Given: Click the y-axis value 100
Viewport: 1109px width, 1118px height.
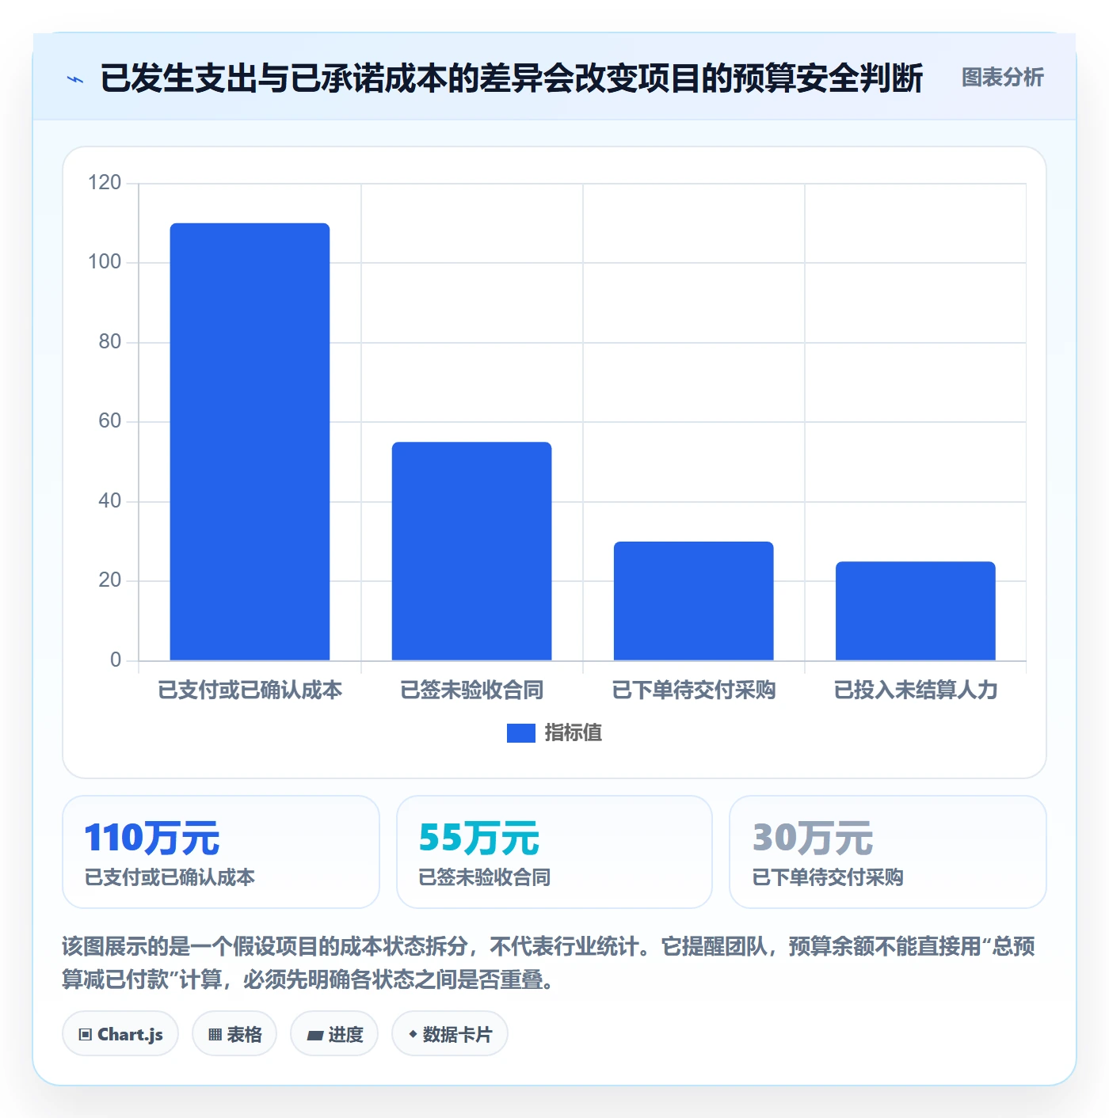Looking at the screenshot, I should [105, 262].
